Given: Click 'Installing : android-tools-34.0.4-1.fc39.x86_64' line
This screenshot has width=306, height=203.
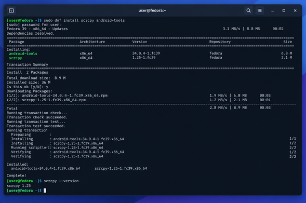Looking at the screenshot, I should pos(68,139).
